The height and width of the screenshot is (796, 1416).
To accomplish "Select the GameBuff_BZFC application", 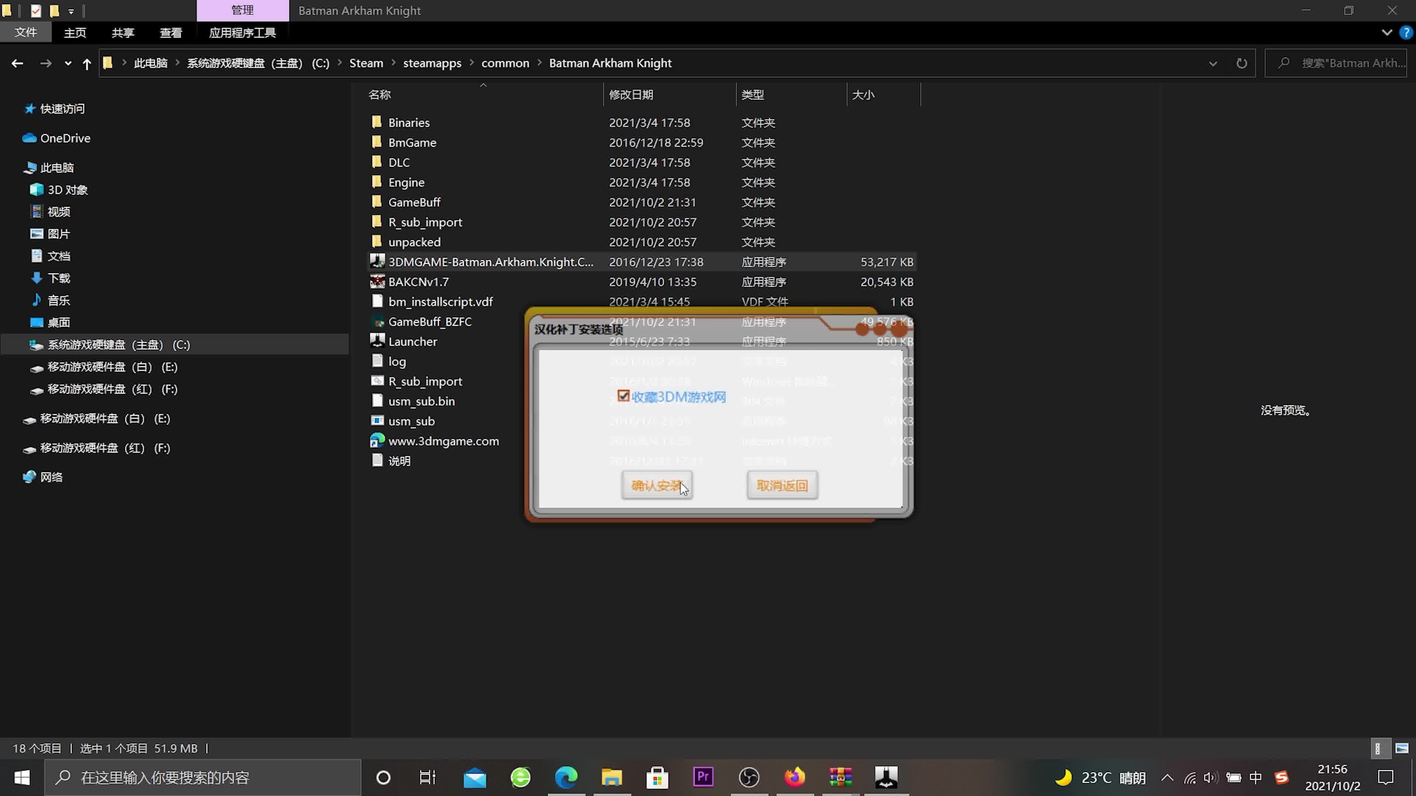I will [430, 321].
